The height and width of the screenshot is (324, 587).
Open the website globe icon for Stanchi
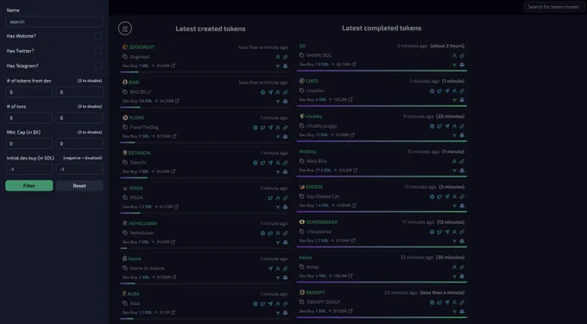[256, 163]
